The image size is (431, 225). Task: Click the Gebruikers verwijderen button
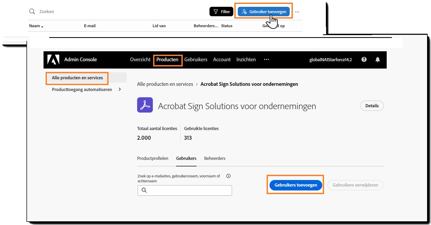(x=355, y=185)
